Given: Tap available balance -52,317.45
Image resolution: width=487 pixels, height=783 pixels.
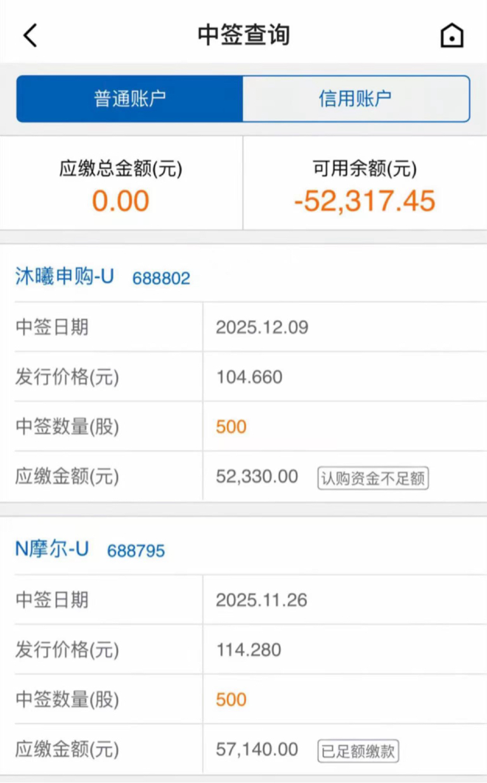Looking at the screenshot, I should 365,201.
